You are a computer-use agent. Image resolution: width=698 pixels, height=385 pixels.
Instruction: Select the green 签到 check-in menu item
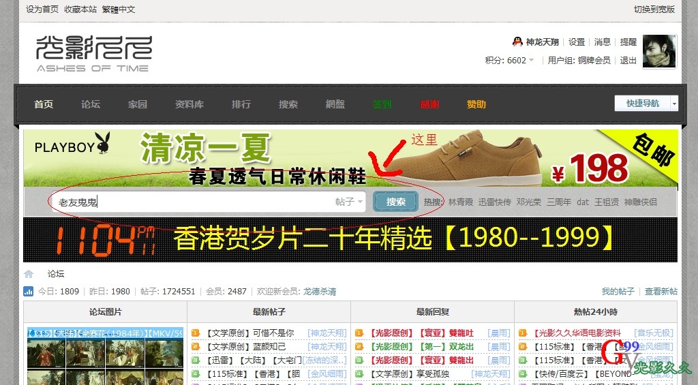[382, 104]
